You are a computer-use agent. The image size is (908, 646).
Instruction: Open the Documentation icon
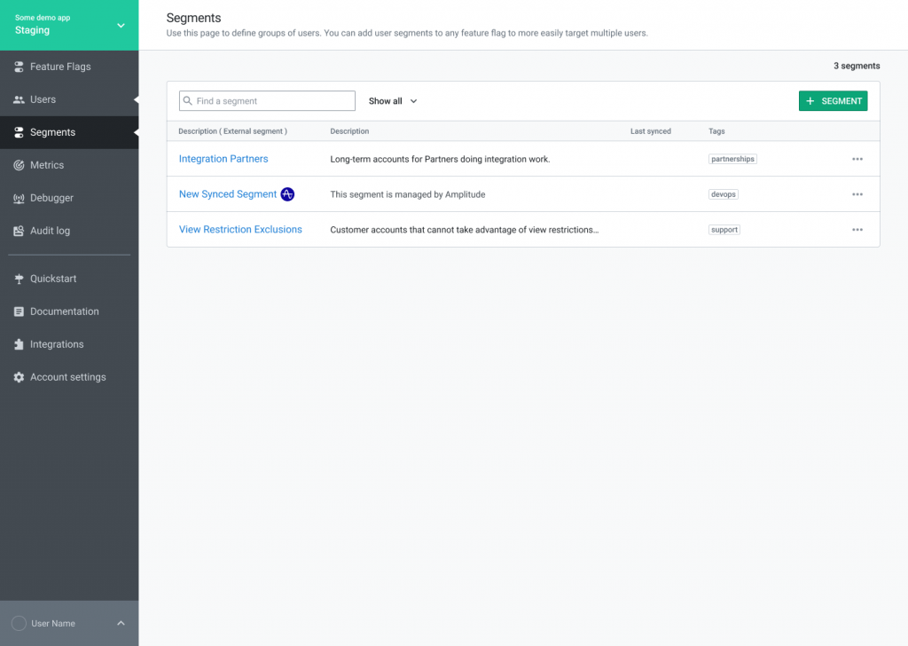[x=18, y=311]
